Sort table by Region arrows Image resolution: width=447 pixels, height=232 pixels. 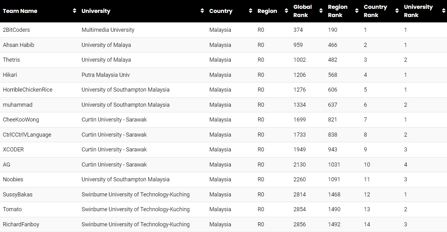click(x=286, y=11)
